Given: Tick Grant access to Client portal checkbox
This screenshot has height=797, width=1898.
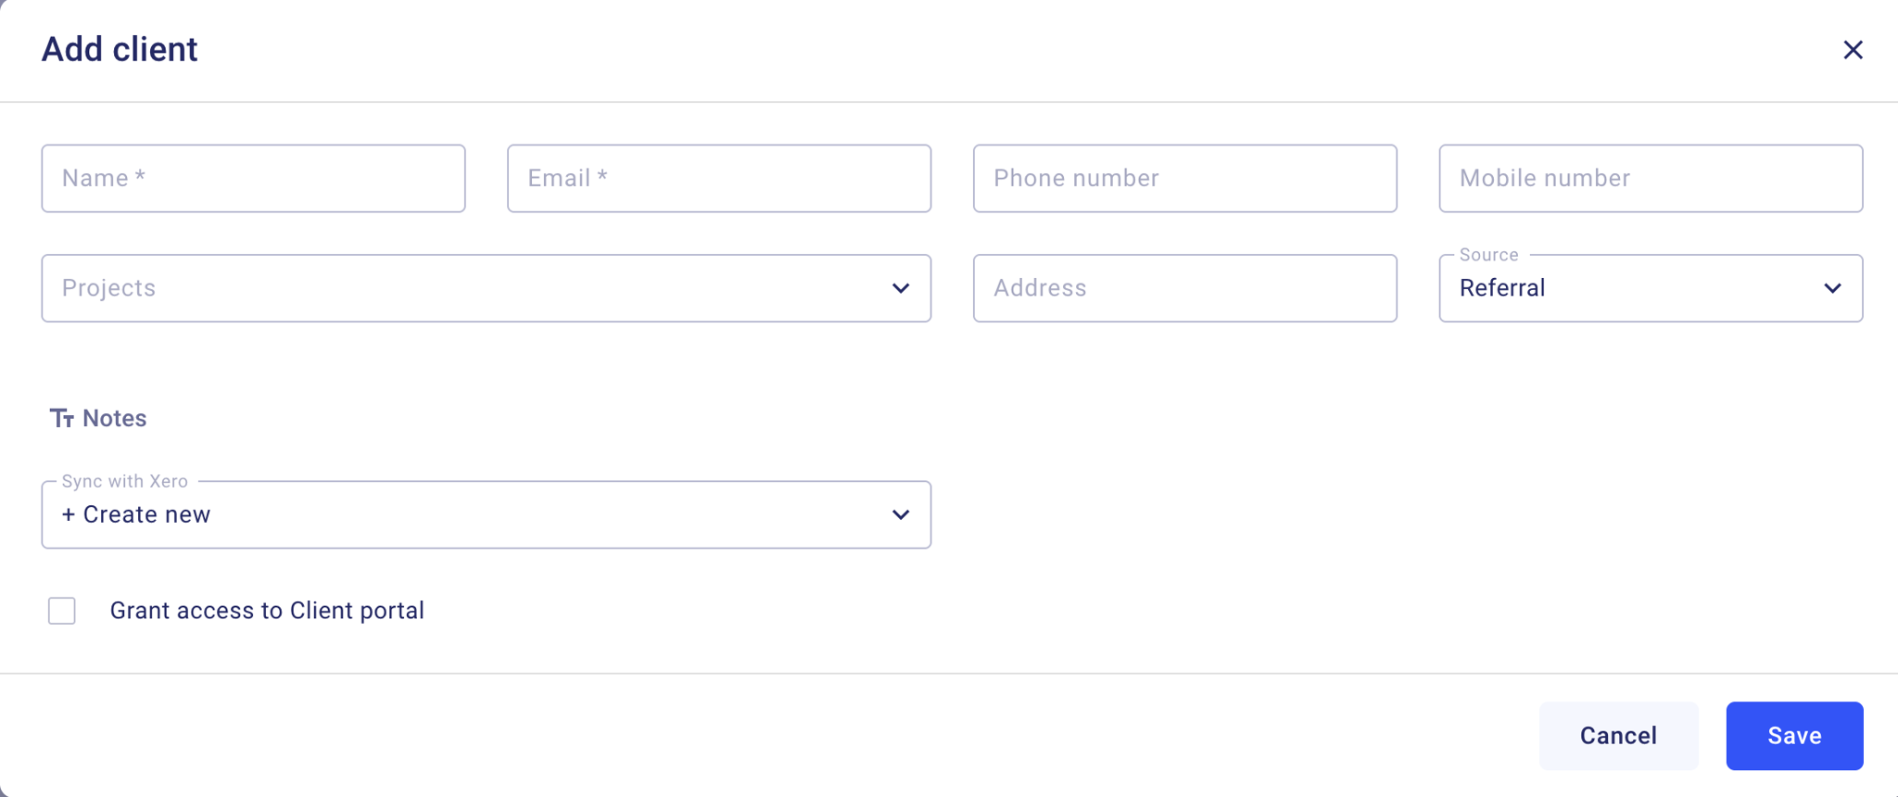Looking at the screenshot, I should point(62,611).
